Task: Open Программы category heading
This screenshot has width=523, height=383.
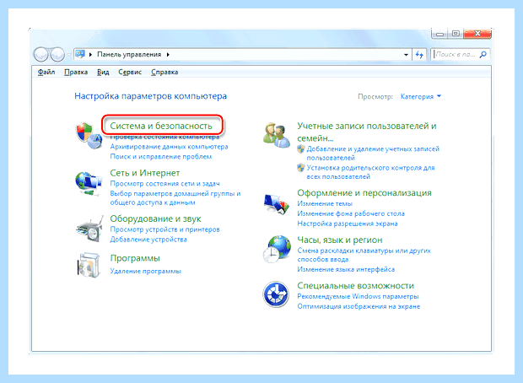Action: (135, 258)
